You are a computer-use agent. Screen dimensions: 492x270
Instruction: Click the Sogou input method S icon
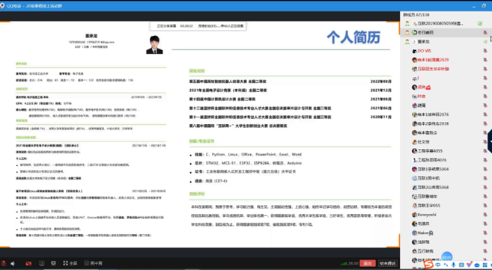(428, 265)
